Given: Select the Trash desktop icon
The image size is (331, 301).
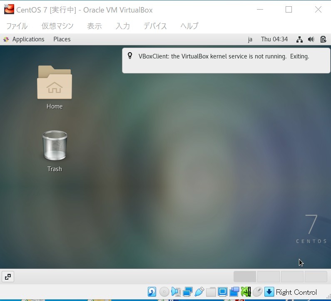Looking at the screenshot, I should pyautogui.click(x=55, y=151).
